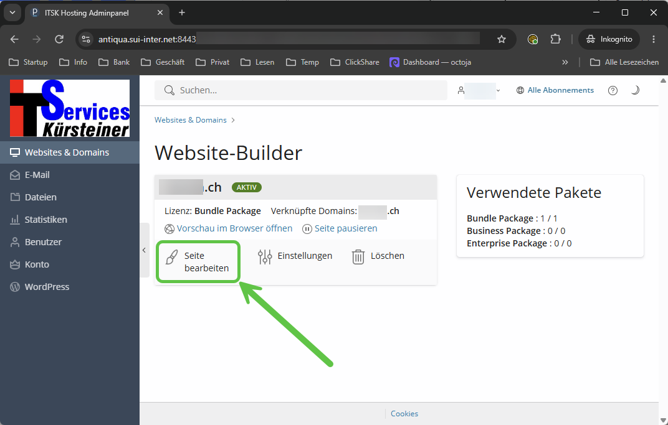Click the cookie extension icon in toolbar
668x425 pixels.
(x=533, y=39)
